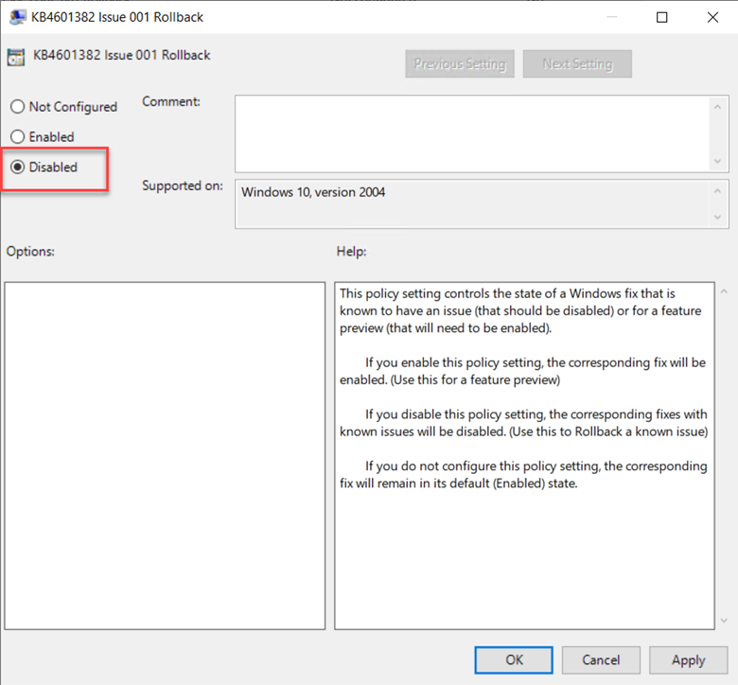Select the Enabled radio option

pos(43,137)
